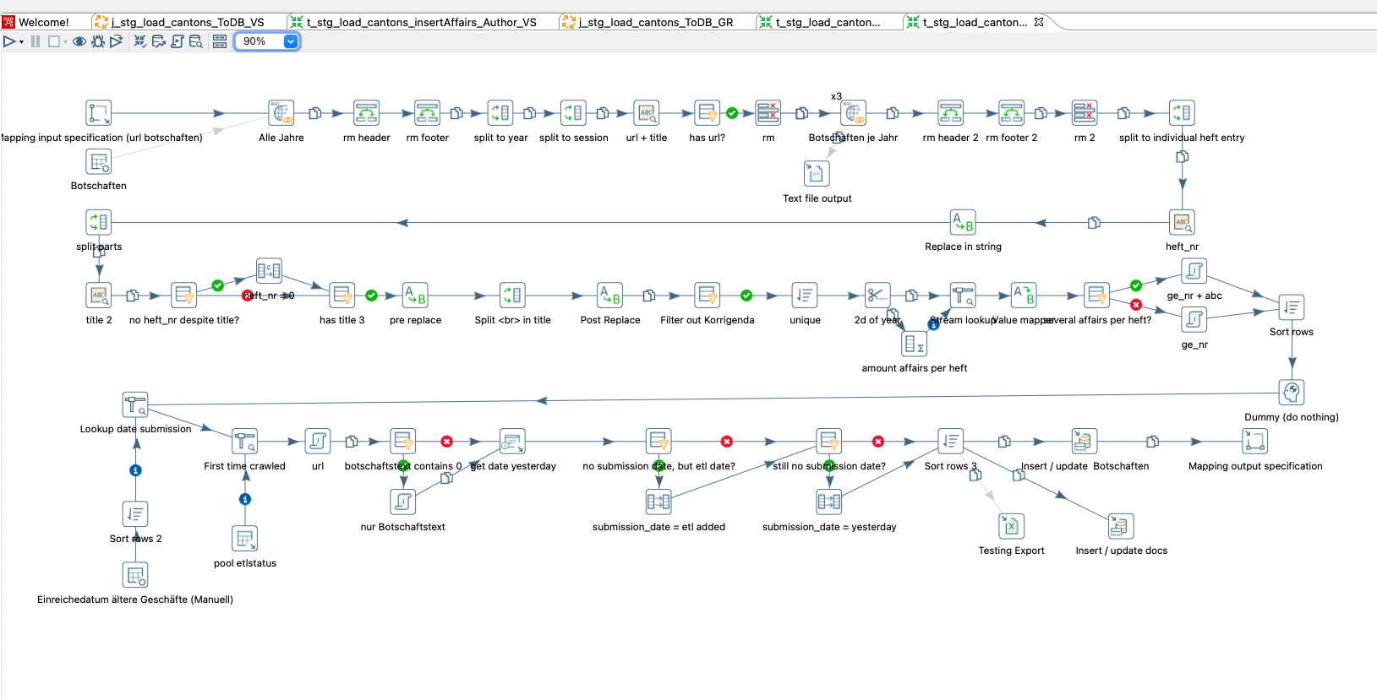Click the Verify transformation icon
1377x700 pixels.
pos(140,41)
